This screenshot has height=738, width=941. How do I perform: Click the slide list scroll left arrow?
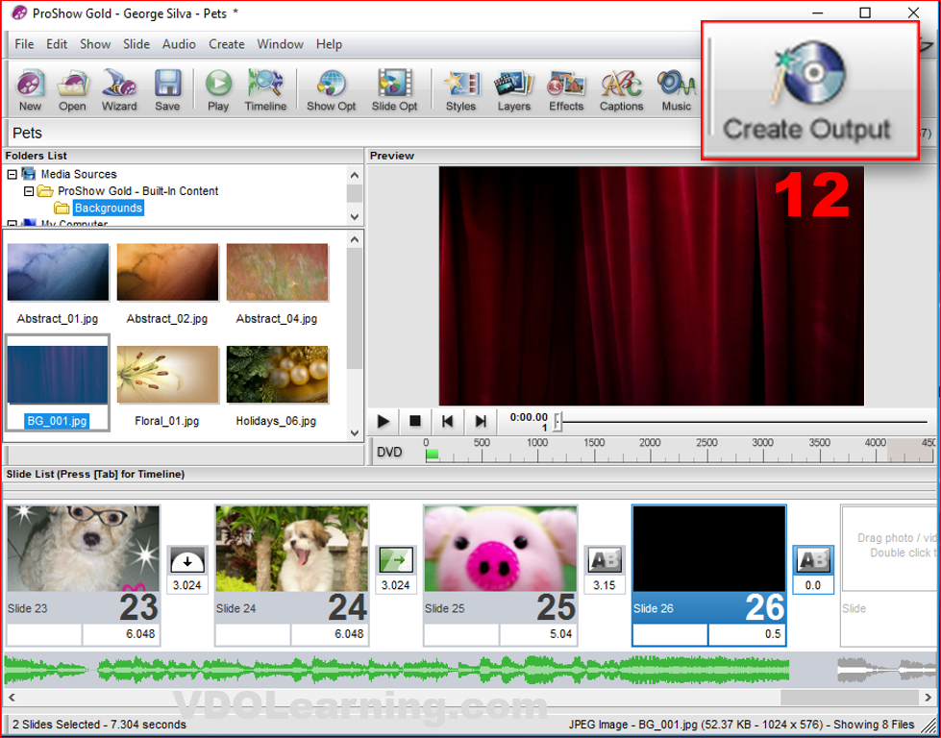(12, 698)
